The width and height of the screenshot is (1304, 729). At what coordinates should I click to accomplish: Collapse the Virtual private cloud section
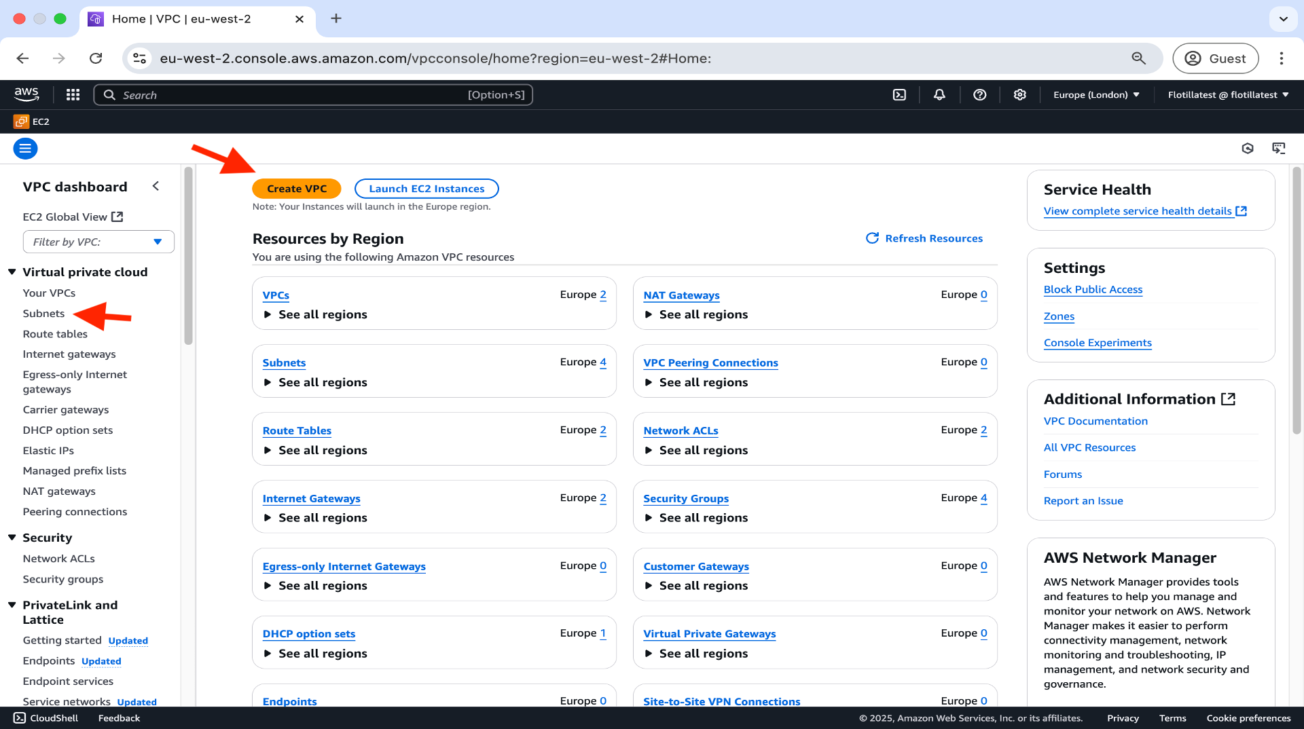coord(12,272)
